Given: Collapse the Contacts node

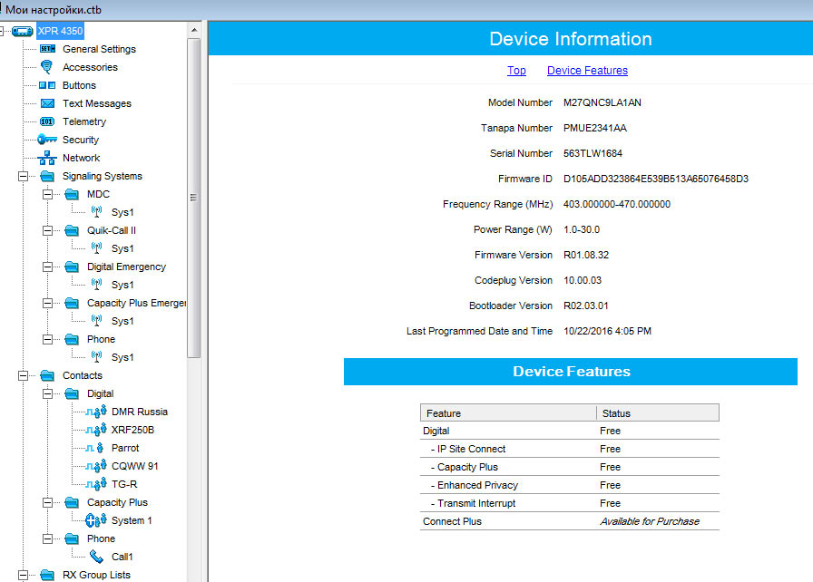Looking at the screenshot, I should click(23, 375).
